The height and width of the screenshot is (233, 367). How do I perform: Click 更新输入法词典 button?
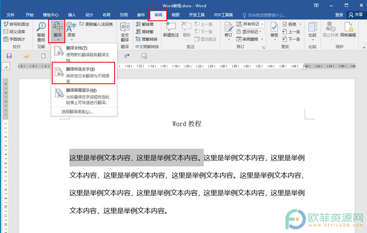pos(96,24)
